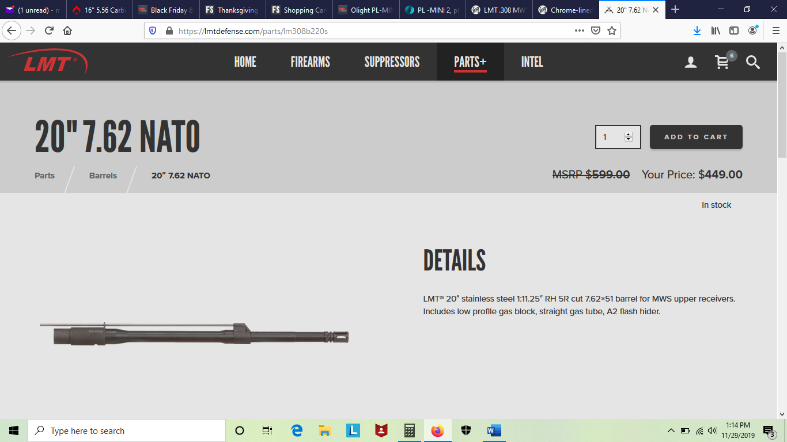Open the notification center icon
The image size is (787, 442).
click(x=769, y=430)
